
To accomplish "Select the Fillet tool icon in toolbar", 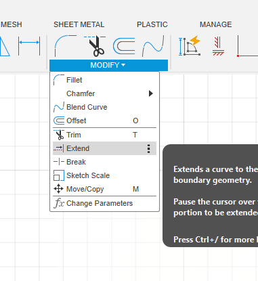I will point(66,46).
